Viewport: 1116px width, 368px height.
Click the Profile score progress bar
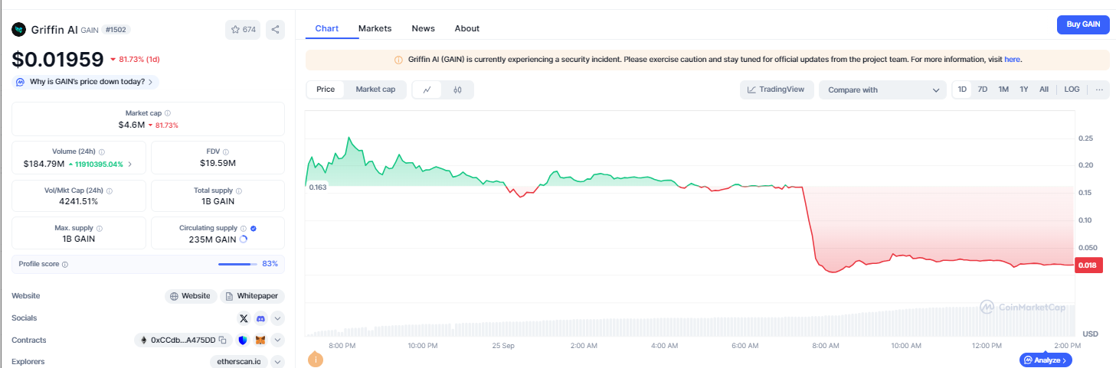point(237,264)
